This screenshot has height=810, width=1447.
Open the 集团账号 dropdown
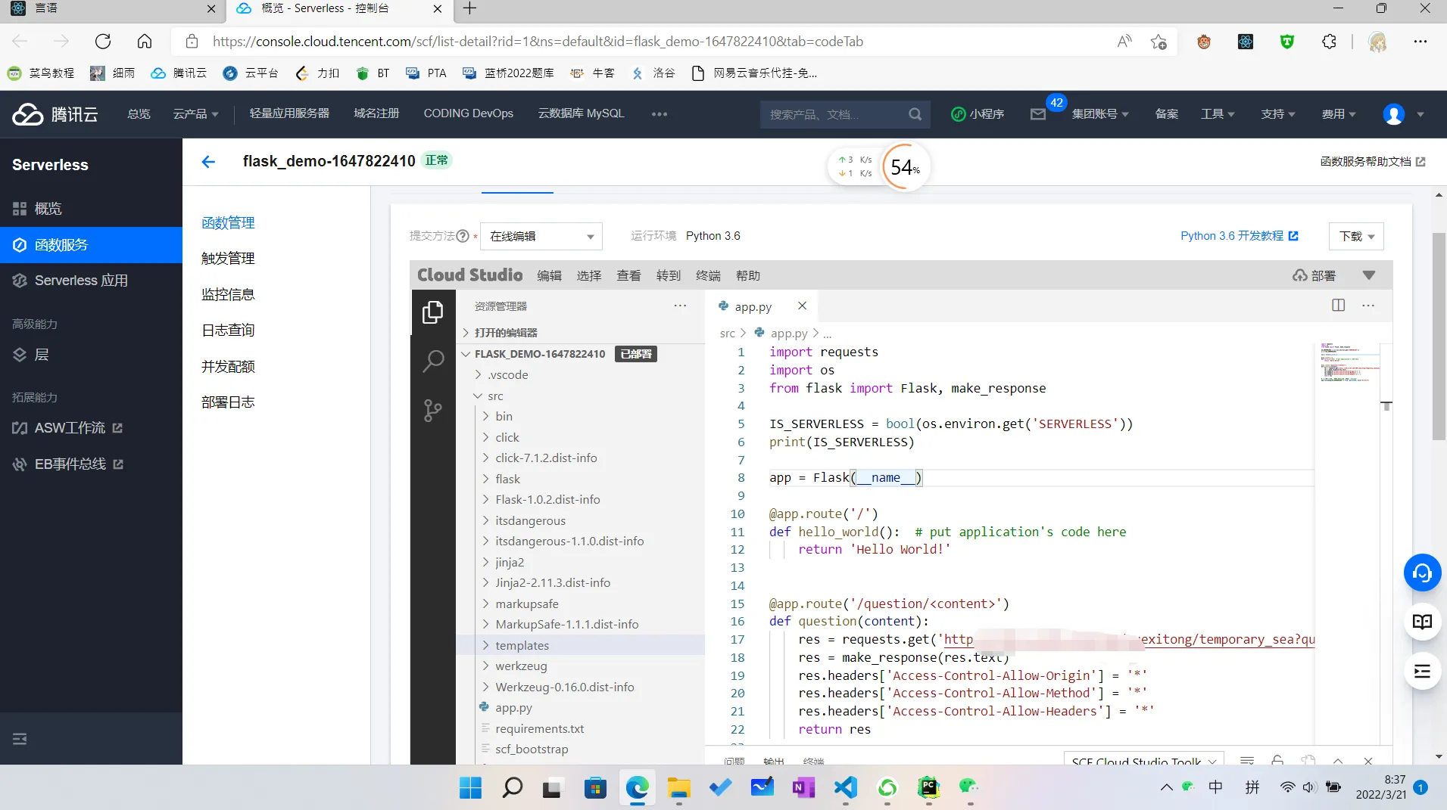[x=1099, y=114]
